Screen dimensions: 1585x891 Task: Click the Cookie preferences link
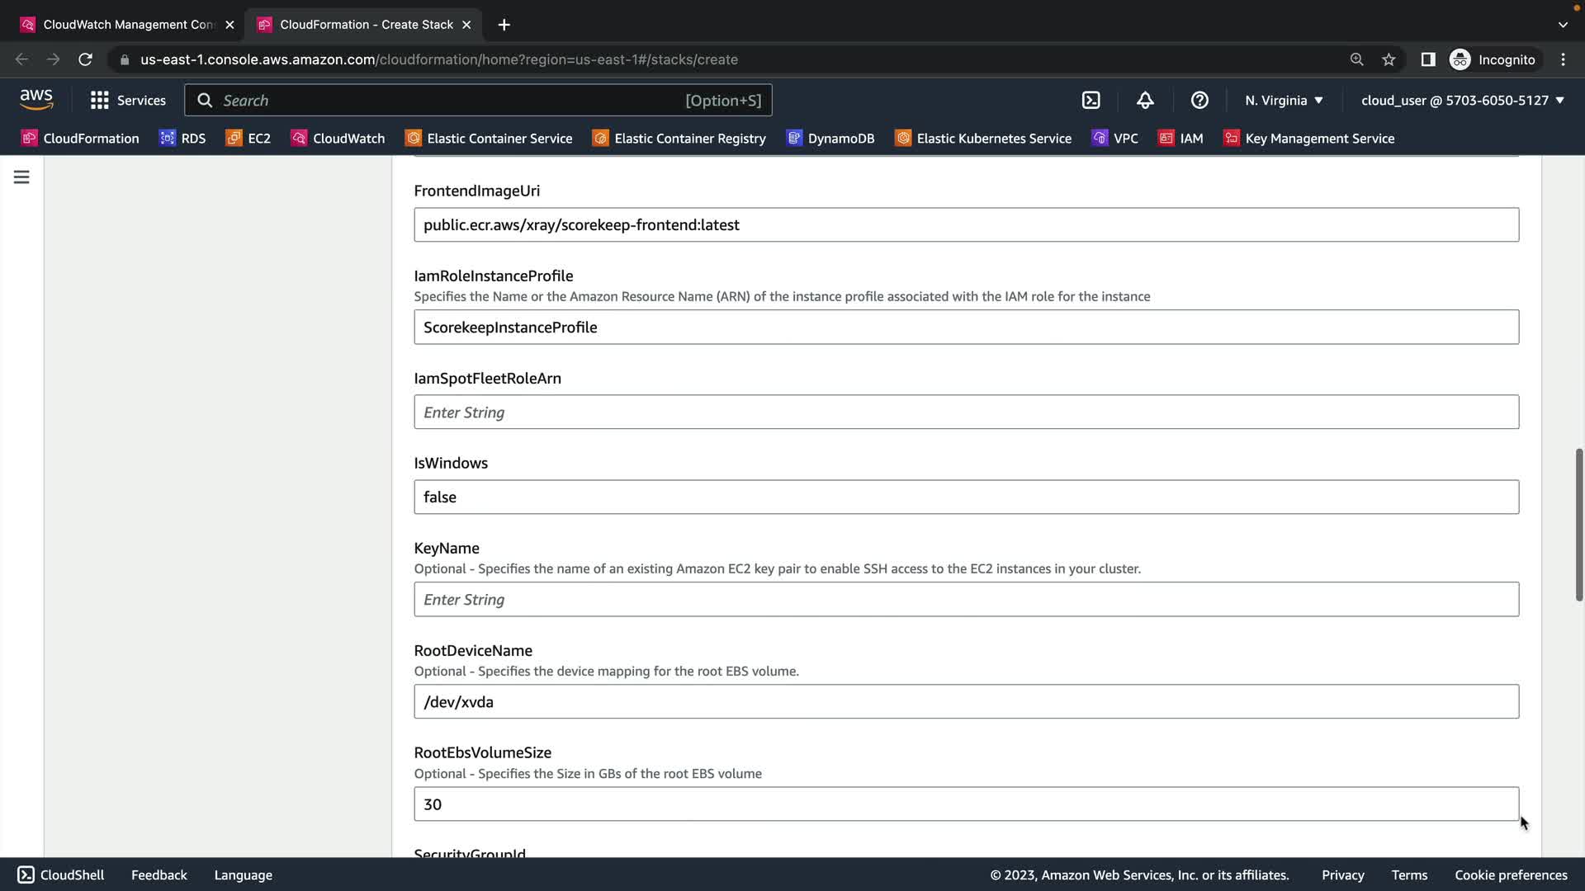click(1511, 874)
